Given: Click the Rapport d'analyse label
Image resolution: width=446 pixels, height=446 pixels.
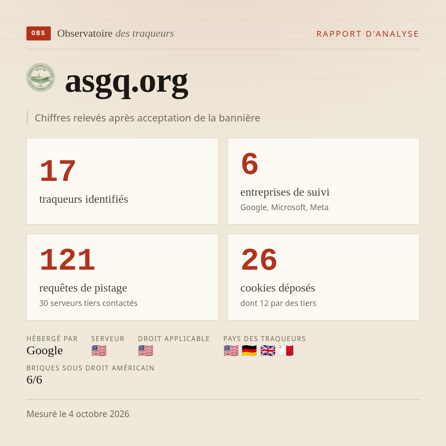Looking at the screenshot, I should [x=368, y=34].
